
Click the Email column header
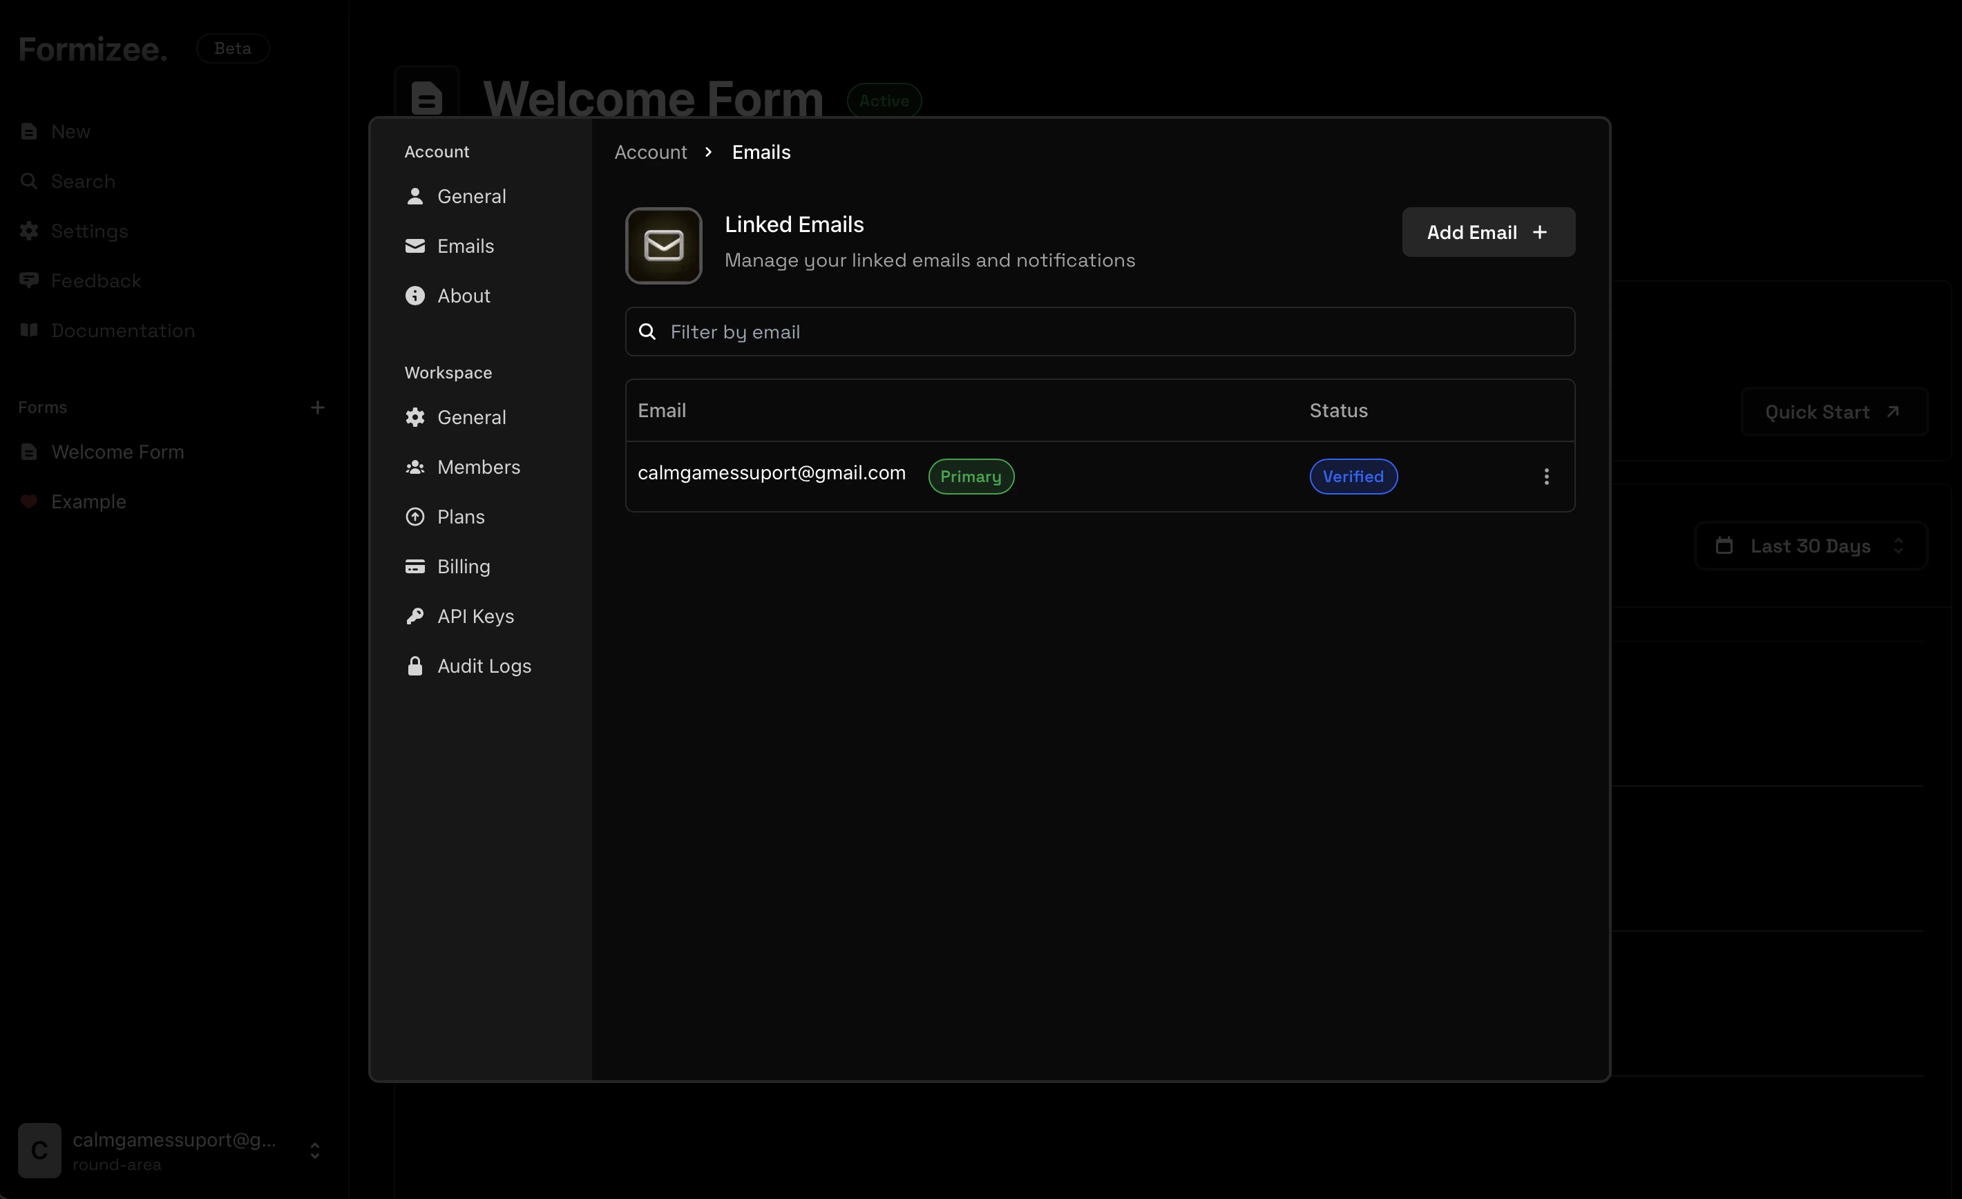[x=662, y=411]
